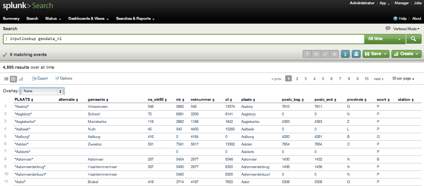Open the Manager link
The height and width of the screenshot is (186, 424).
tap(401, 3)
